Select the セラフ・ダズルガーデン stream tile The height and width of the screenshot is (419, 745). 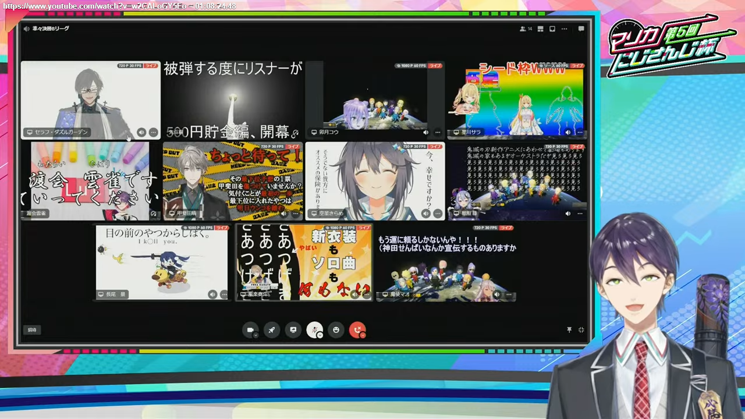coord(90,100)
